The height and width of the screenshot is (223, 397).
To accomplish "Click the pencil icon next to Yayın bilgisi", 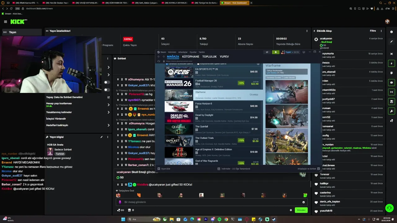I will (101, 137).
